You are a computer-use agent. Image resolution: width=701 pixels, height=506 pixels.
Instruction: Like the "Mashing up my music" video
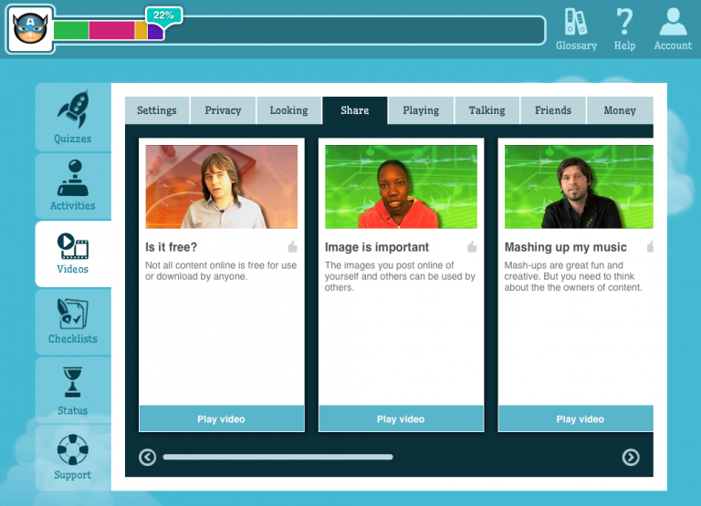pyautogui.click(x=651, y=246)
